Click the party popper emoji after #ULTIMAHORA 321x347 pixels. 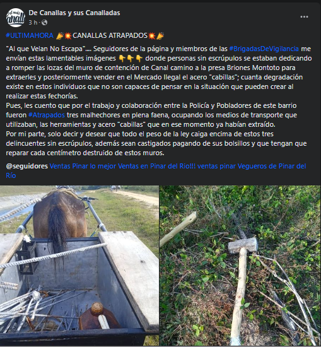[60, 35]
